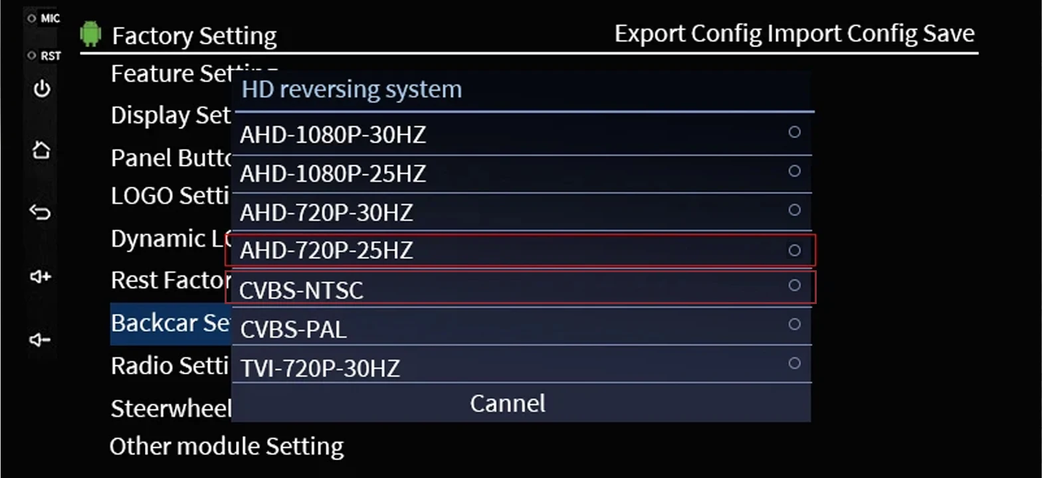1042x478 pixels.
Task: Click the green Android logo icon
Action: tap(90, 34)
